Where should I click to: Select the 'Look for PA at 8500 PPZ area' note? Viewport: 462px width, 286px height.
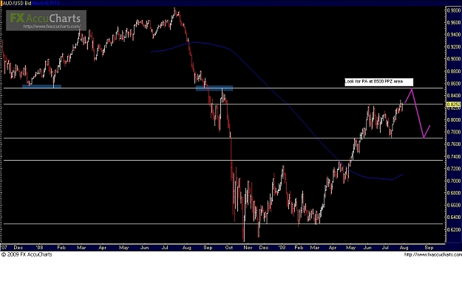coord(379,82)
